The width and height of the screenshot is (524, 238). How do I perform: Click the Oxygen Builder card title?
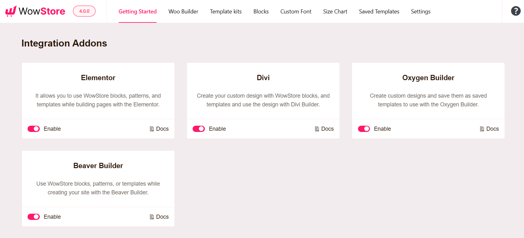pyautogui.click(x=428, y=78)
